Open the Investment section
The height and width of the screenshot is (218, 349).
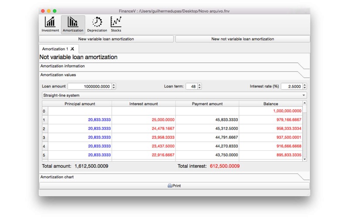50,24
